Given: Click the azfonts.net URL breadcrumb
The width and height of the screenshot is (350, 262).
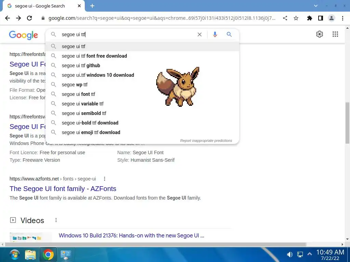Looking at the screenshot, I should click(53, 179).
